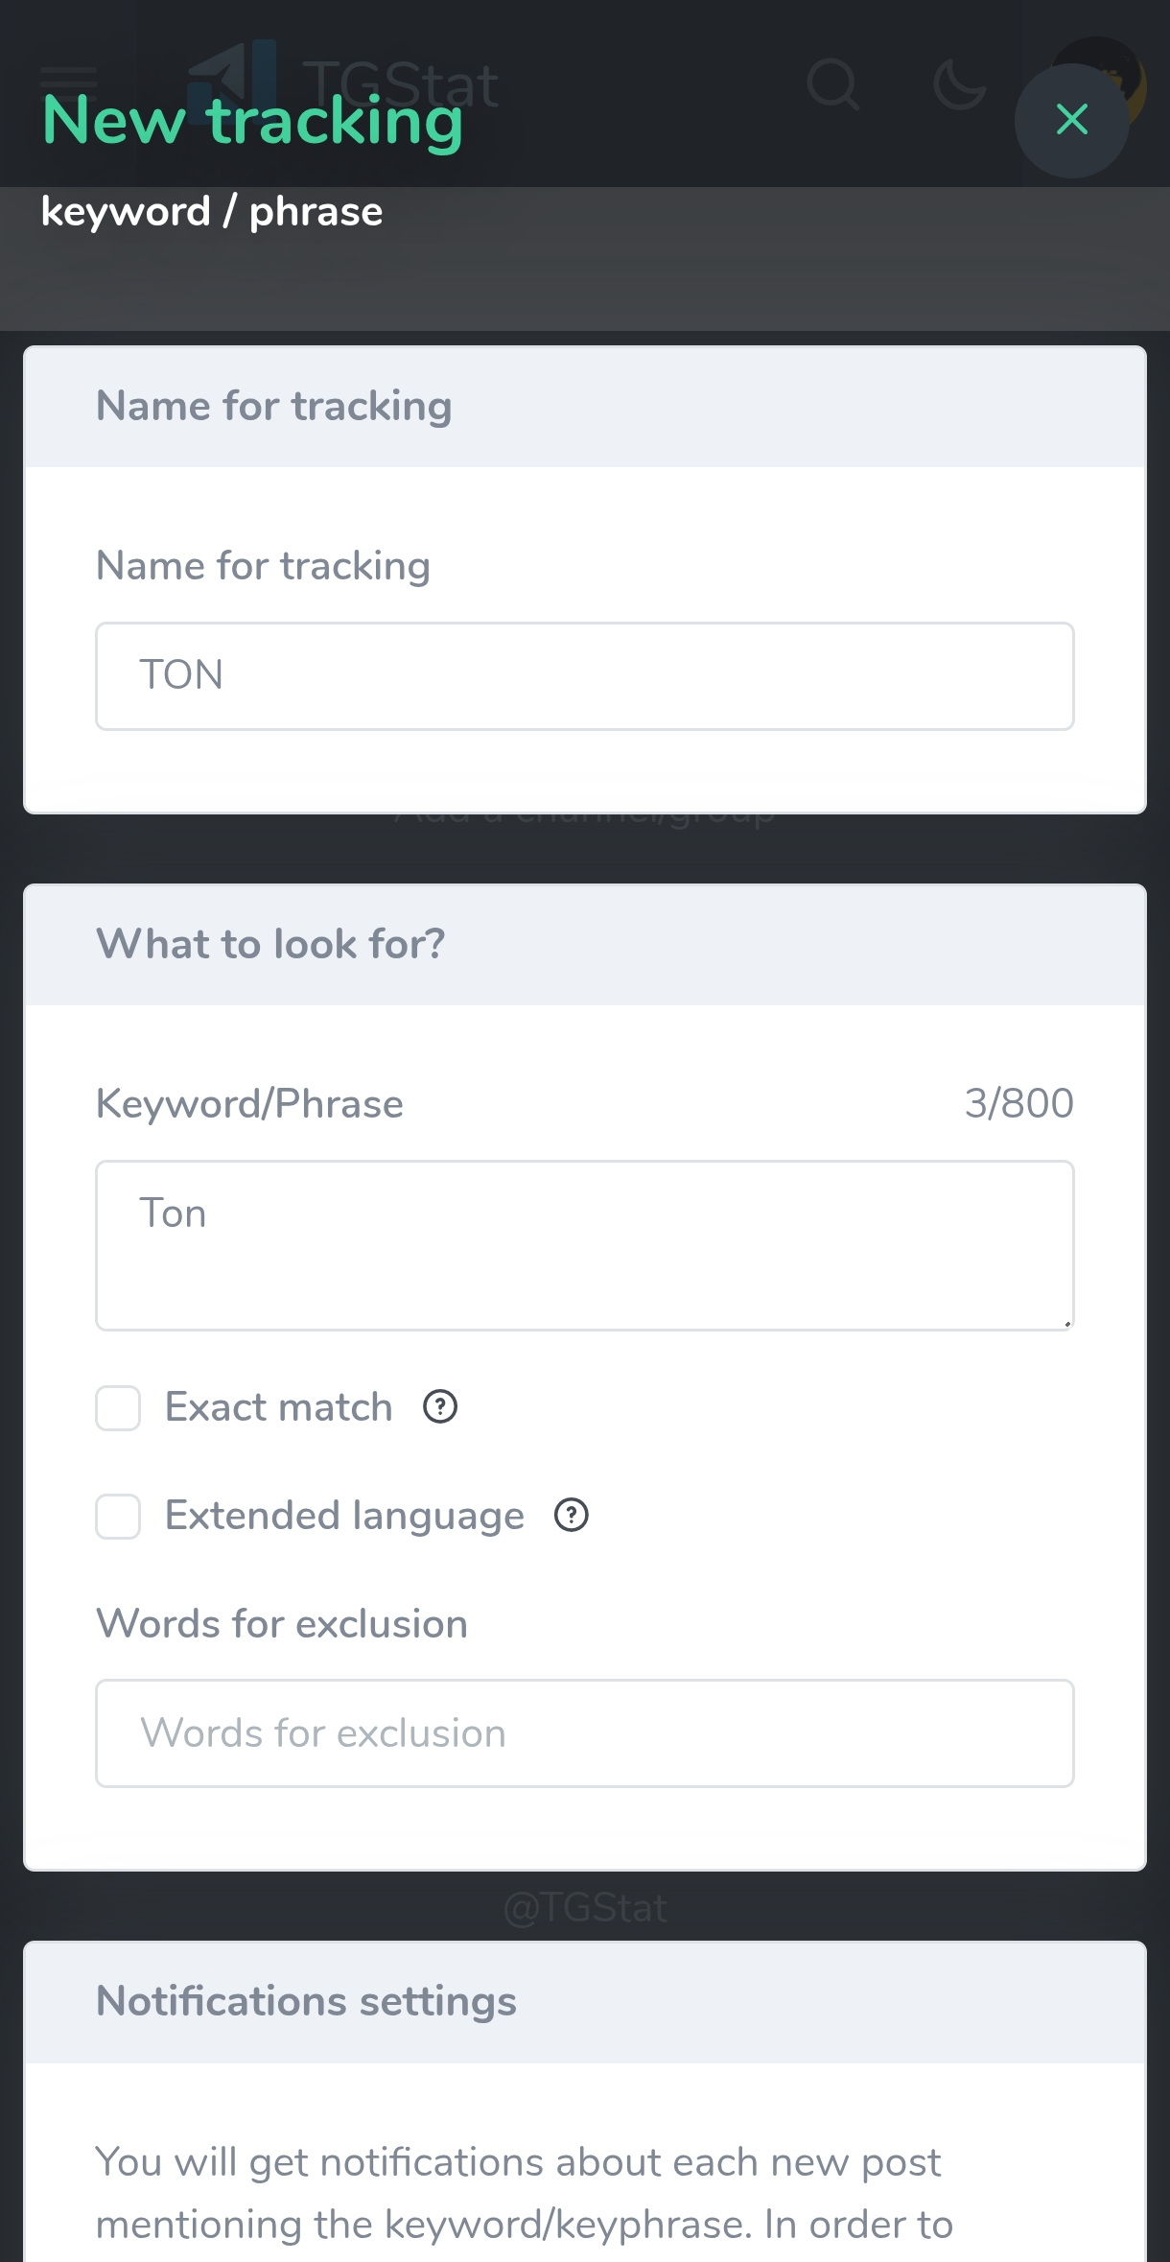This screenshot has width=1170, height=2262.
Task: Select the New tracking header title
Action: (251, 120)
